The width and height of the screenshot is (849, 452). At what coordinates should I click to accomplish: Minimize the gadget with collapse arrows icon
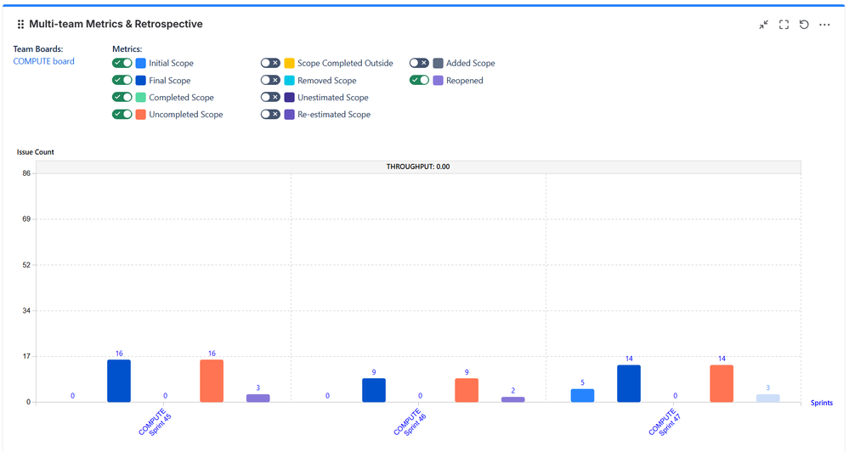coord(763,25)
